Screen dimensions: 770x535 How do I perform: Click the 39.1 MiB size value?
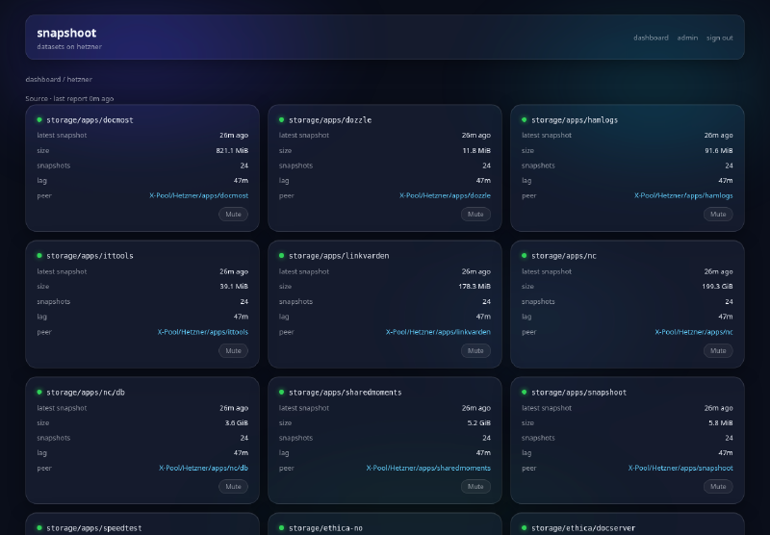[234, 286]
